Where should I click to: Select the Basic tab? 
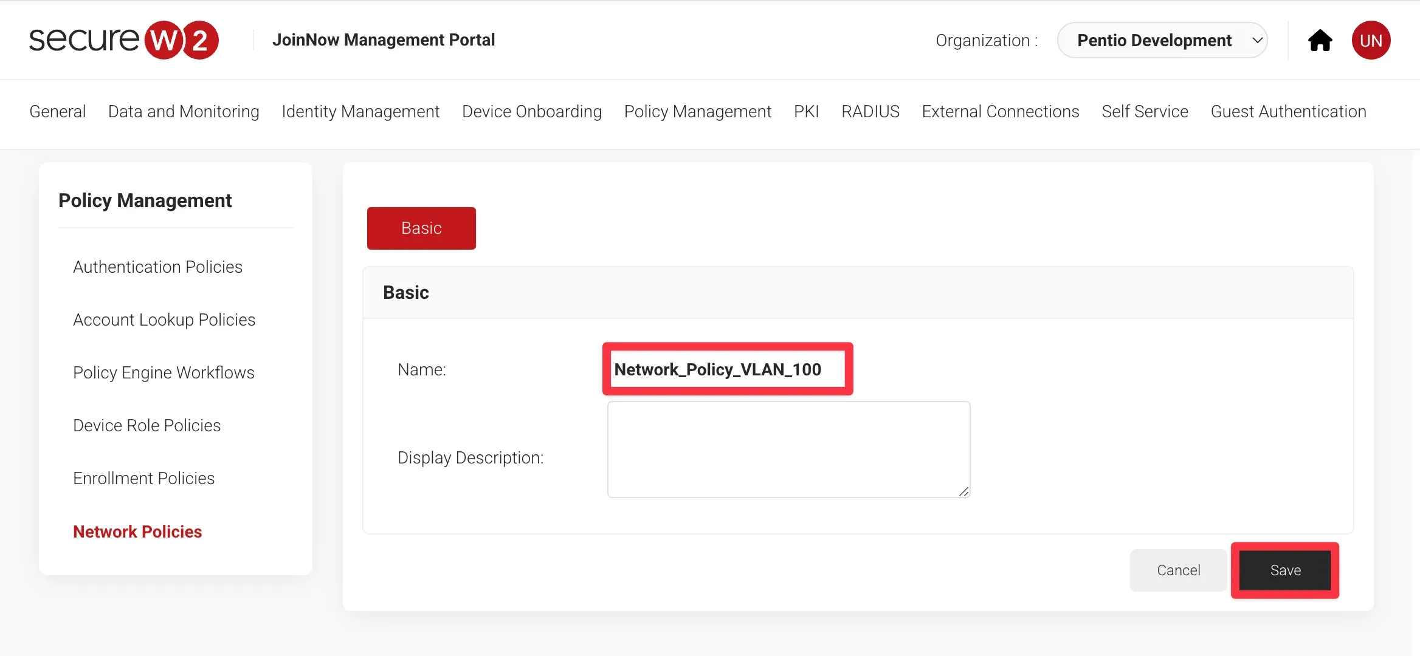pyautogui.click(x=421, y=228)
